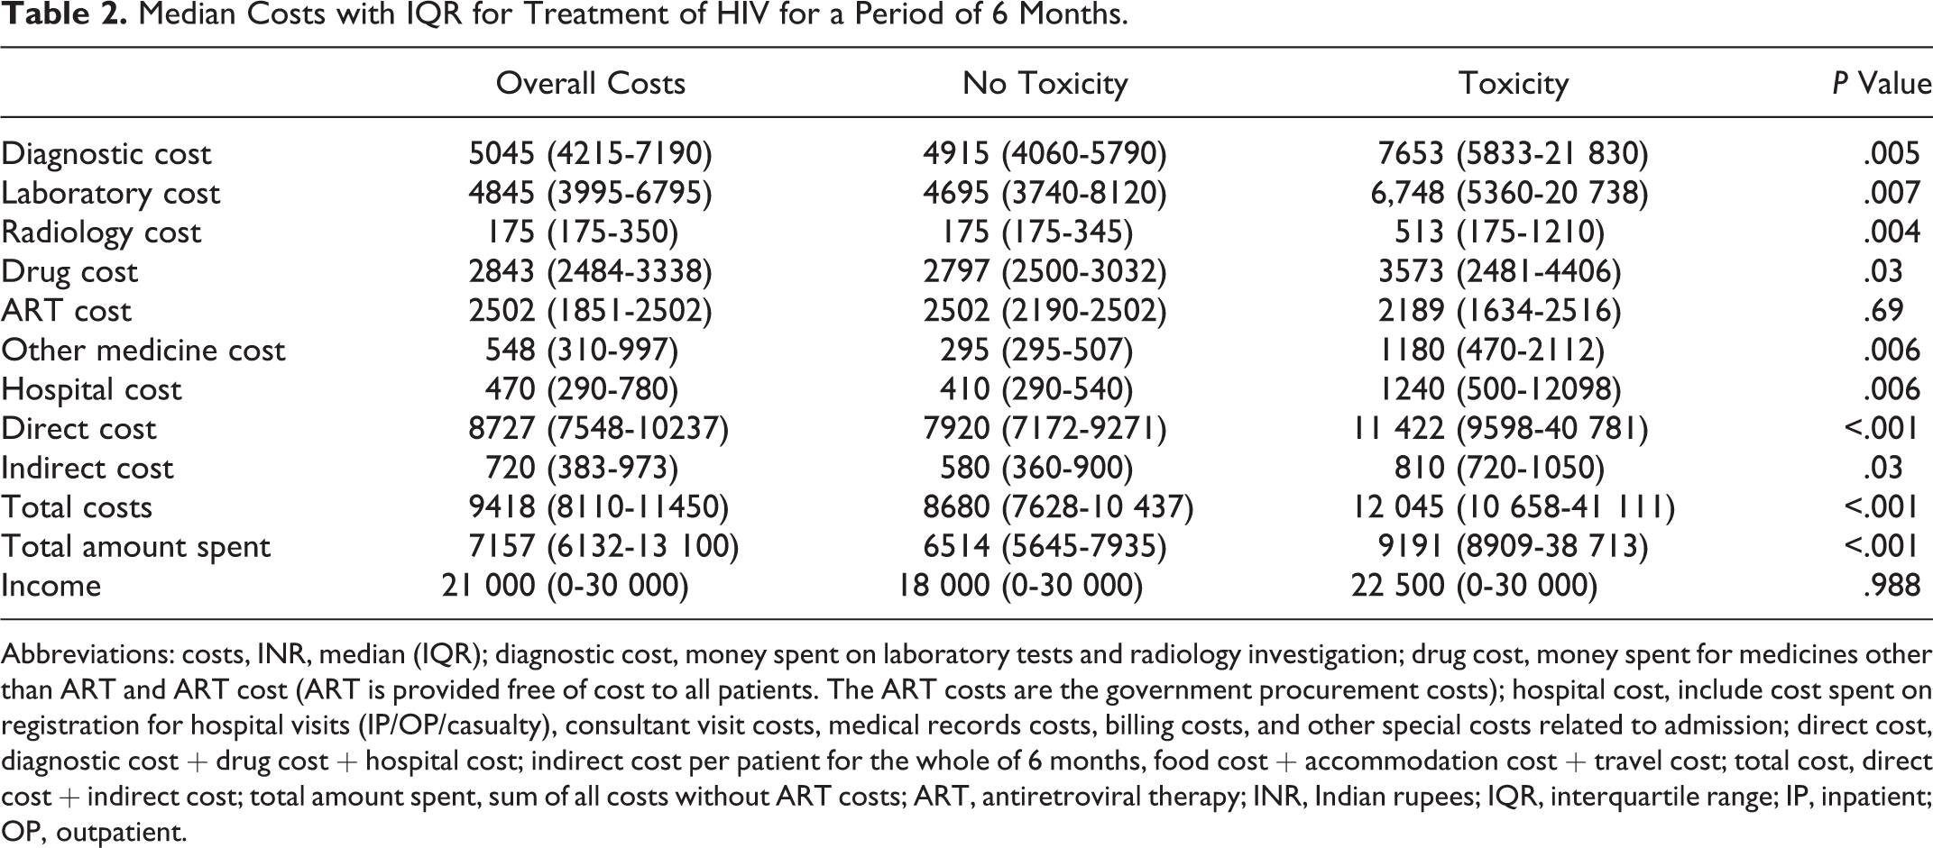Viewport: 1933px width, 848px height.
Task: Click the Toxicity column header
Action: [x=1514, y=83]
